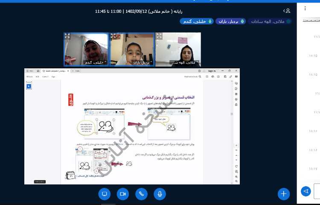The height and width of the screenshot is (205, 320).
Task: Click the Home icon in PDF reader
Action: (38, 71)
